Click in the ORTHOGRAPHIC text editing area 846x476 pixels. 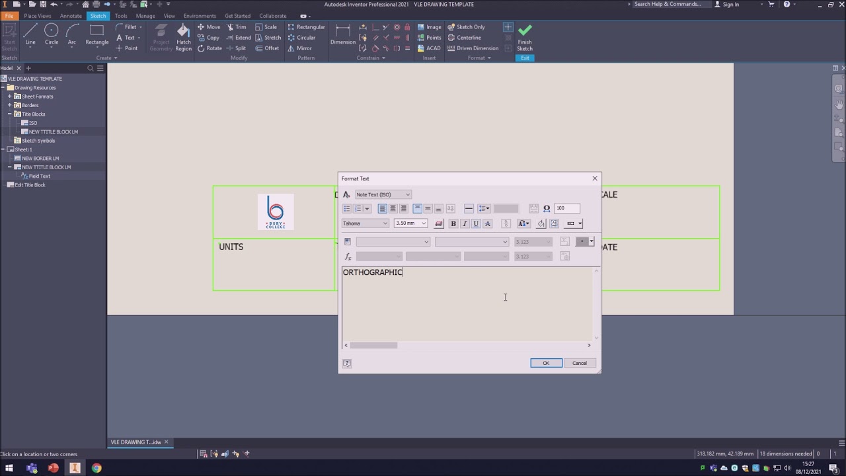467,304
